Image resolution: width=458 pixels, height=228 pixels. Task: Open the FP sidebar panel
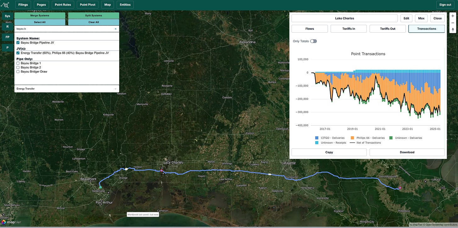[7, 37]
